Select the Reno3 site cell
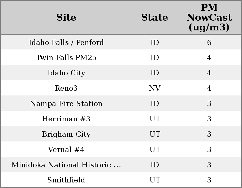 point(66,88)
